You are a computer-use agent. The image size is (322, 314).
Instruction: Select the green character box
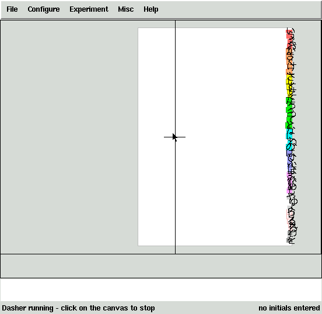[x=289, y=113]
